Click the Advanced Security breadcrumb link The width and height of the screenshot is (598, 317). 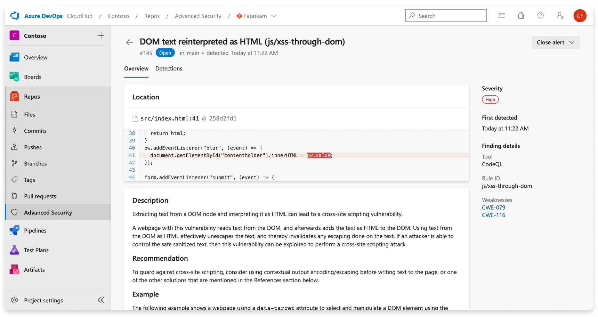pyautogui.click(x=198, y=16)
